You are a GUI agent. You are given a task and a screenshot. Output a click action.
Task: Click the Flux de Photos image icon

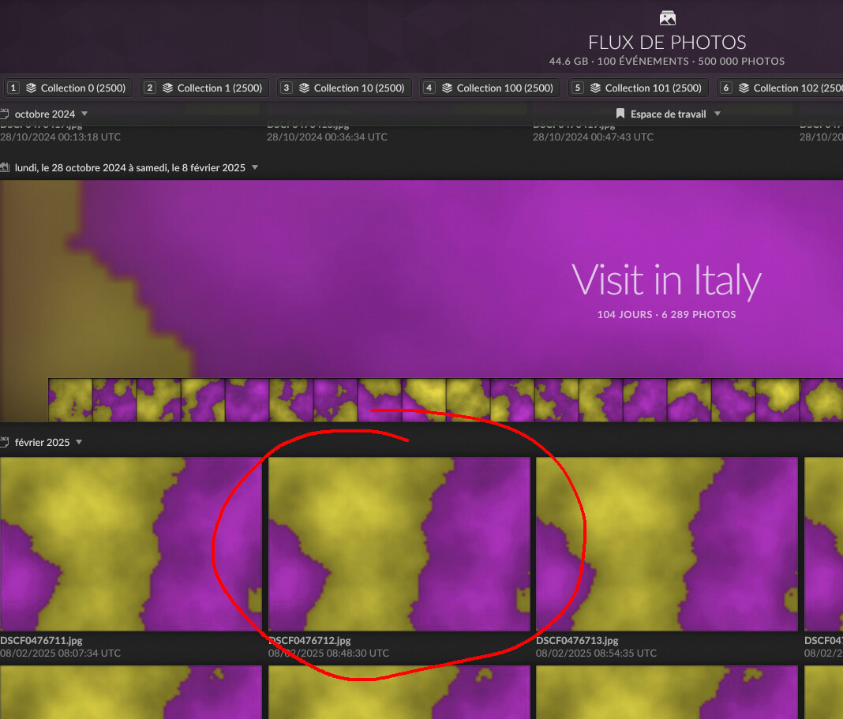[x=668, y=17]
